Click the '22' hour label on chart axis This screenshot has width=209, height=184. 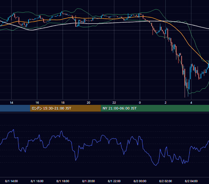pos(114,103)
